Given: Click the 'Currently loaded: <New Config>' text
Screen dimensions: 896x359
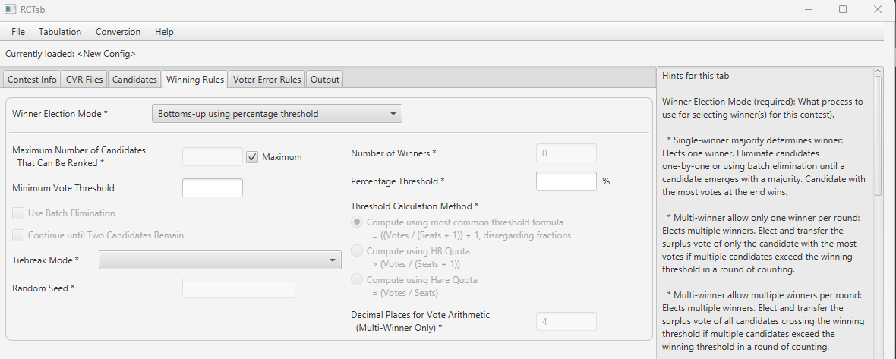Looking at the screenshot, I should point(71,54).
